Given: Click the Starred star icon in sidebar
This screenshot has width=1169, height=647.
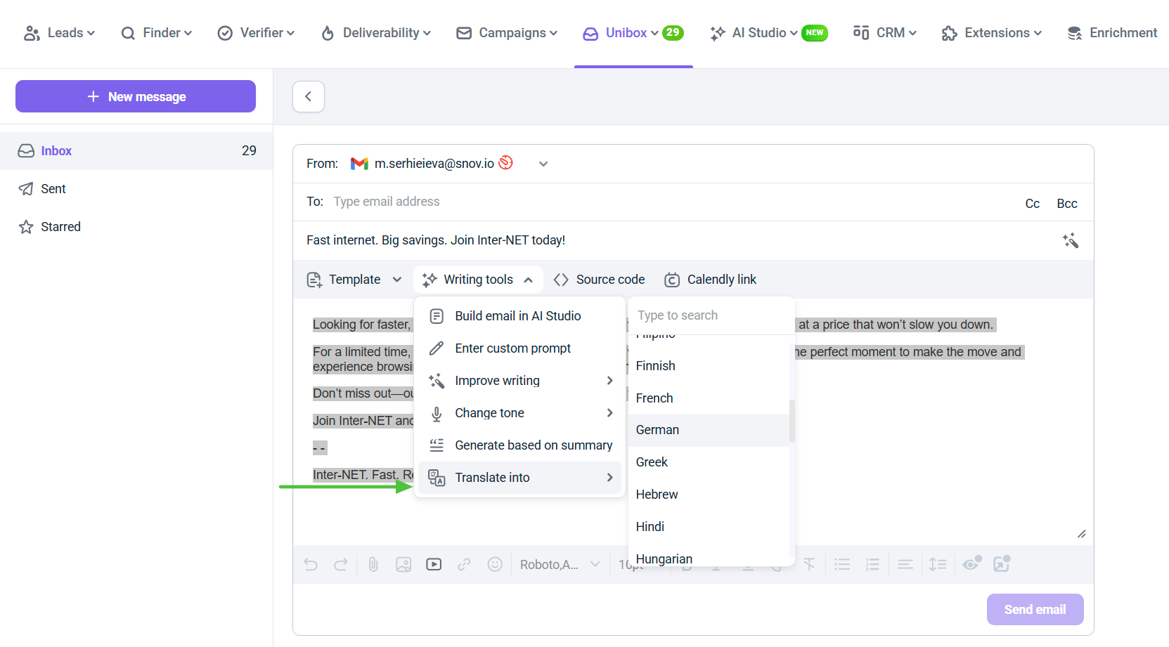Looking at the screenshot, I should [x=26, y=227].
